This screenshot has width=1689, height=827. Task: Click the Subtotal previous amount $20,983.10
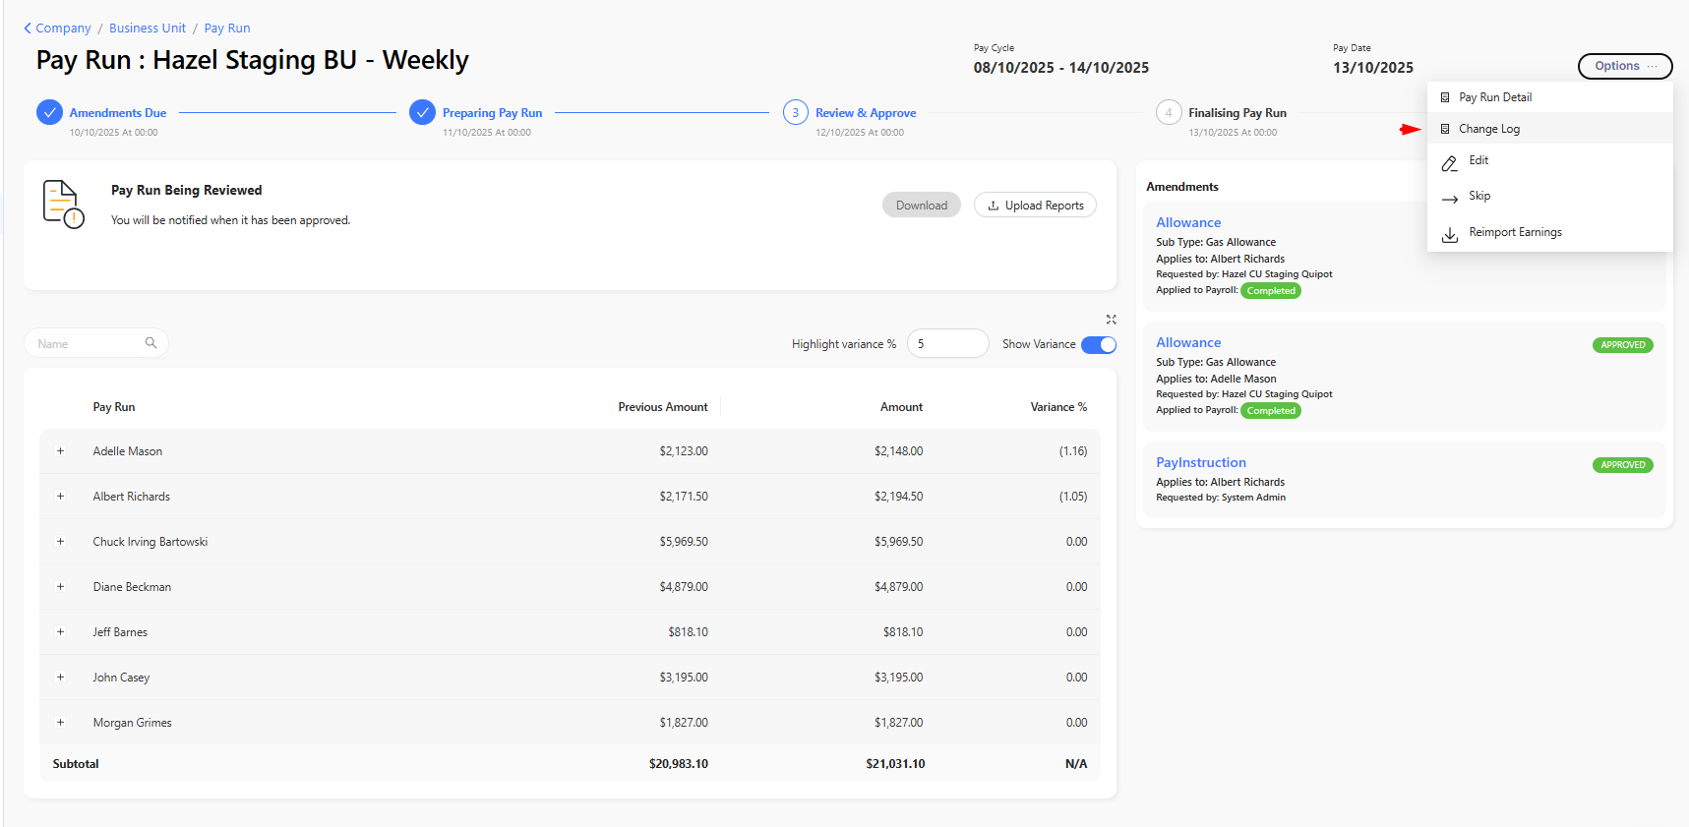pos(679,764)
